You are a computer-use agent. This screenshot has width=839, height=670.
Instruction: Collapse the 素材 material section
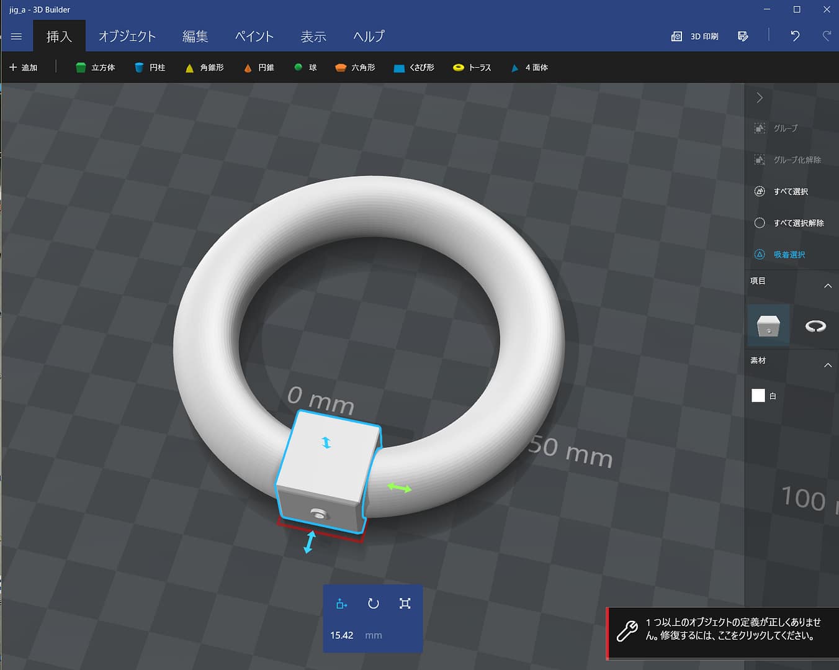(x=827, y=365)
